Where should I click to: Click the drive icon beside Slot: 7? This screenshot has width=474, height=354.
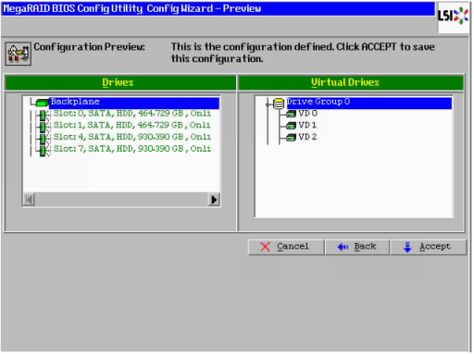[x=43, y=150]
